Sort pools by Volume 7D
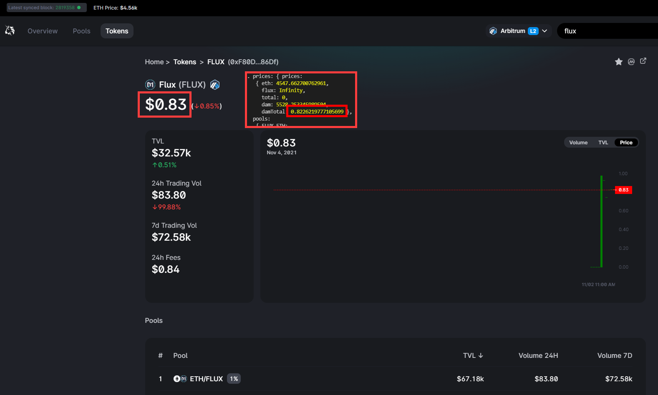Screen dimensions: 658x395 click(x=615, y=355)
